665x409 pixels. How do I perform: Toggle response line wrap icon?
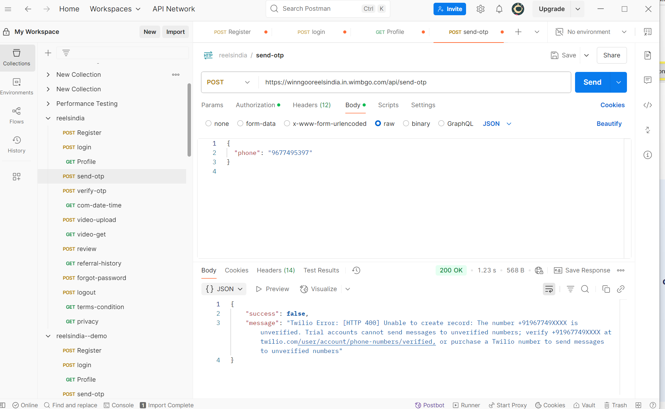pyautogui.click(x=549, y=289)
